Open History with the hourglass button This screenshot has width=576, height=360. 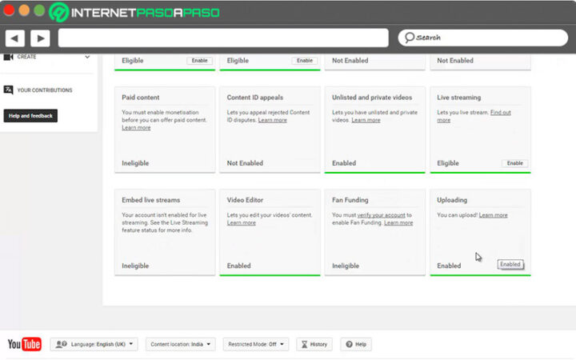tap(314, 344)
